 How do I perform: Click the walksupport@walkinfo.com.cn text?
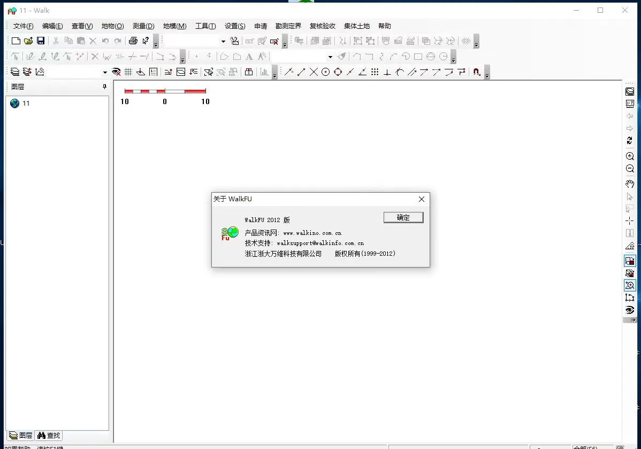pyautogui.click(x=320, y=243)
